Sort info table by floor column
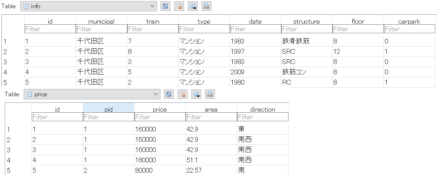 [358, 21]
